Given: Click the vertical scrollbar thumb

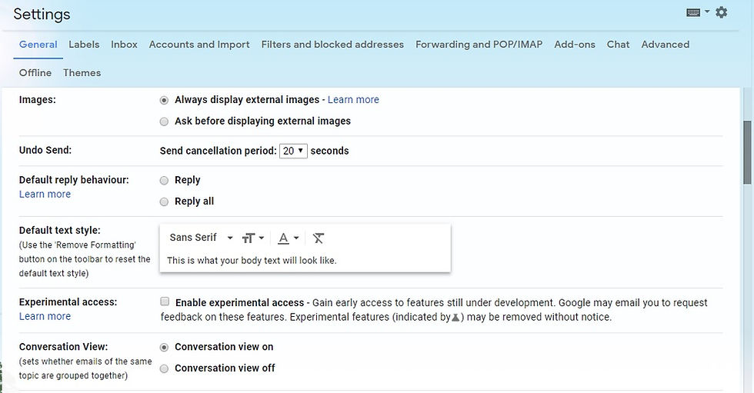Looking at the screenshot, I should coord(747,152).
